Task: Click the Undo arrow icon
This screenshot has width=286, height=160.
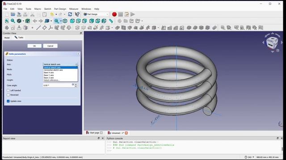Action: (x=52, y=14)
